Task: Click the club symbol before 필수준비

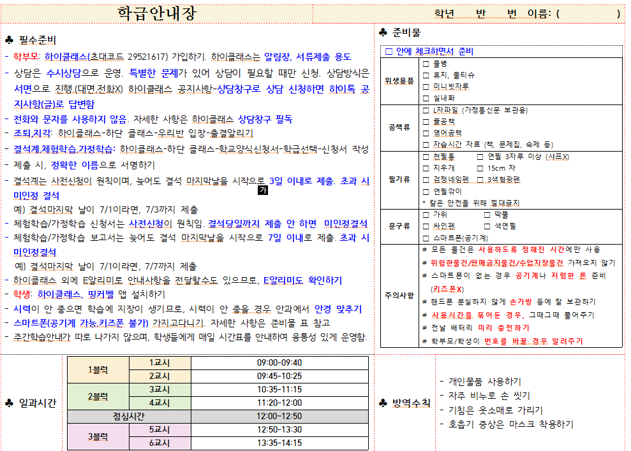Action: click(x=10, y=39)
